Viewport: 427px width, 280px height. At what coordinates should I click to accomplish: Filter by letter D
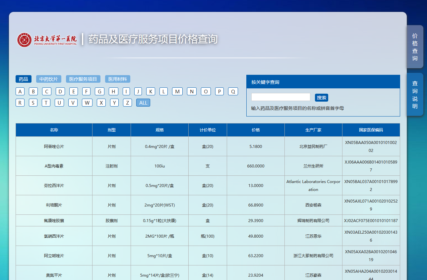(60, 92)
